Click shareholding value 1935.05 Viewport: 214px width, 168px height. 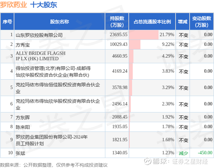pos(120,127)
